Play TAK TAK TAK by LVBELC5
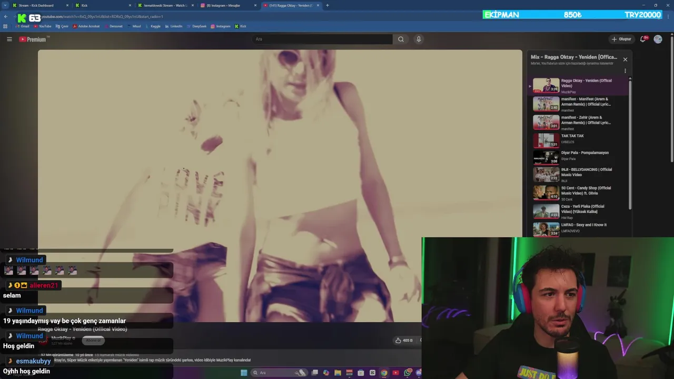Image resolution: width=674 pixels, height=379 pixels. [578, 140]
